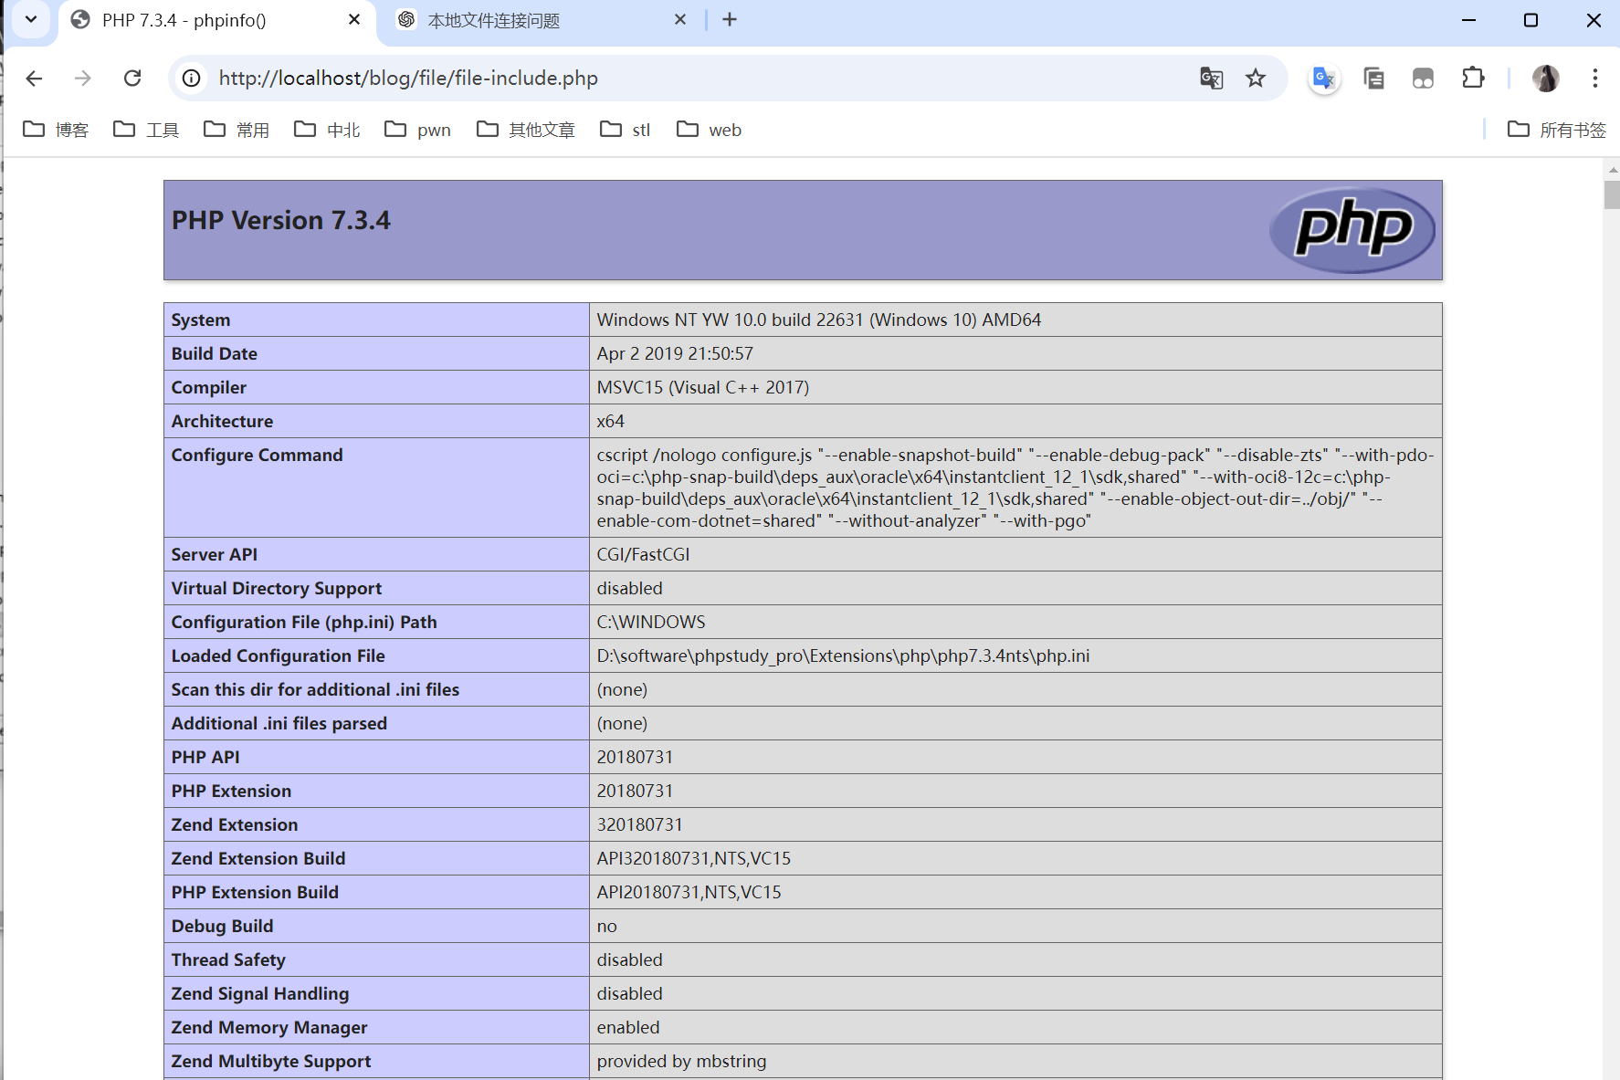Open the tab search dropdown arrow

(x=31, y=19)
